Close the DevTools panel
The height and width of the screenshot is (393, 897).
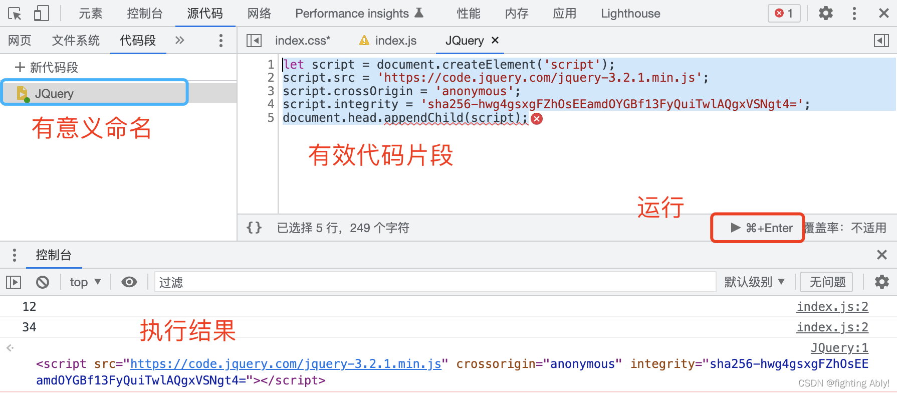[884, 14]
